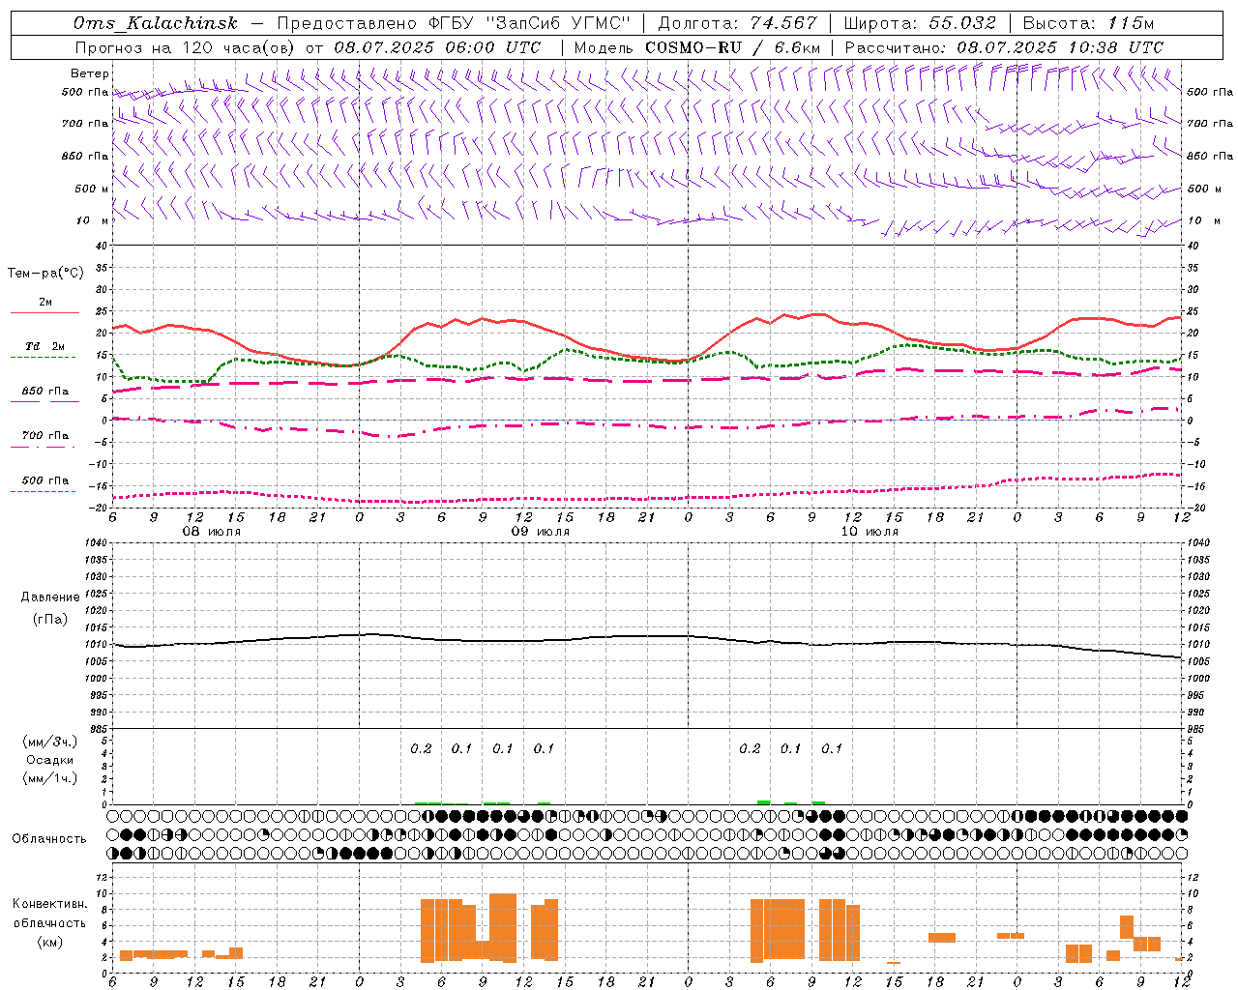Select the Высота: 115м header entry
The width and height of the screenshot is (1238, 990).
coord(1088,23)
